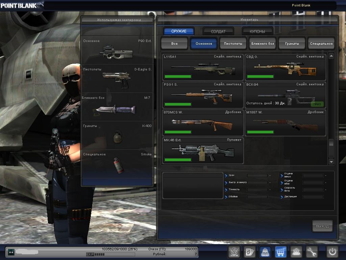Click the inventory list scroll down arrow
346x260 pixels.
(331, 162)
